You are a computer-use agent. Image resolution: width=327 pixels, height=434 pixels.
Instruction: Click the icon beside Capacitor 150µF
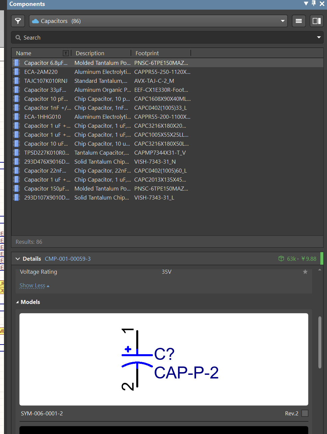[17, 188]
